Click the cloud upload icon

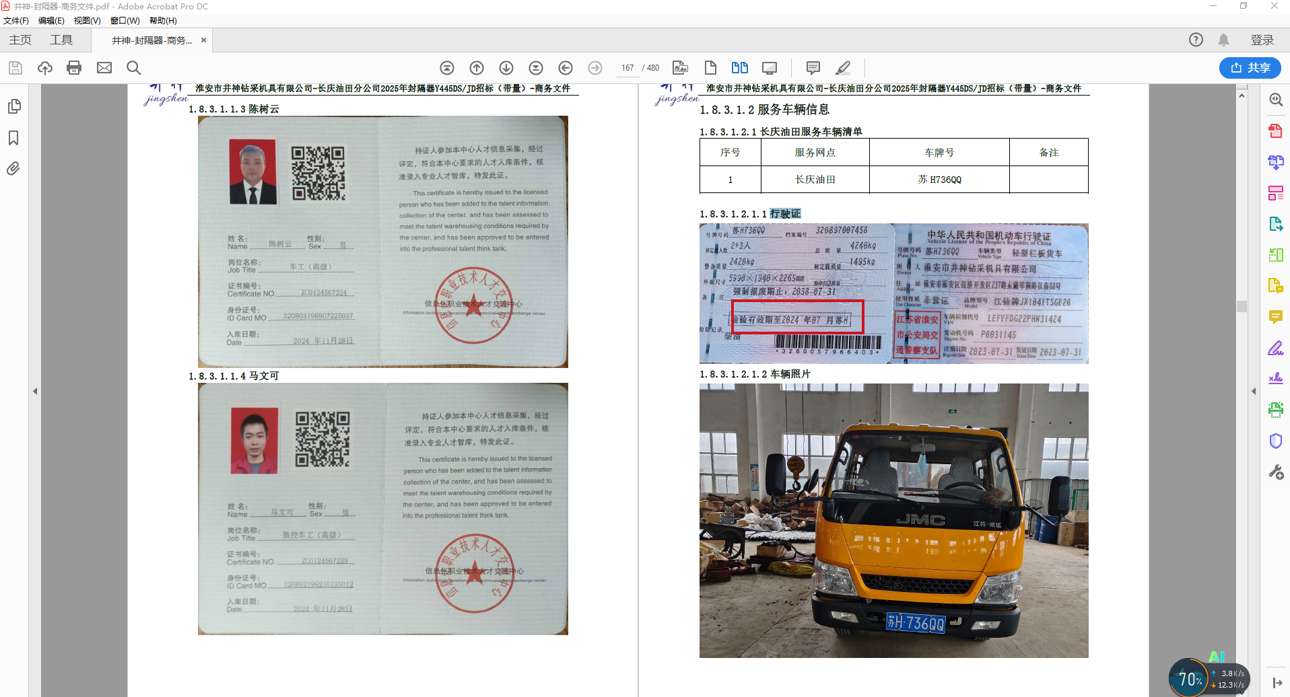pos(45,68)
